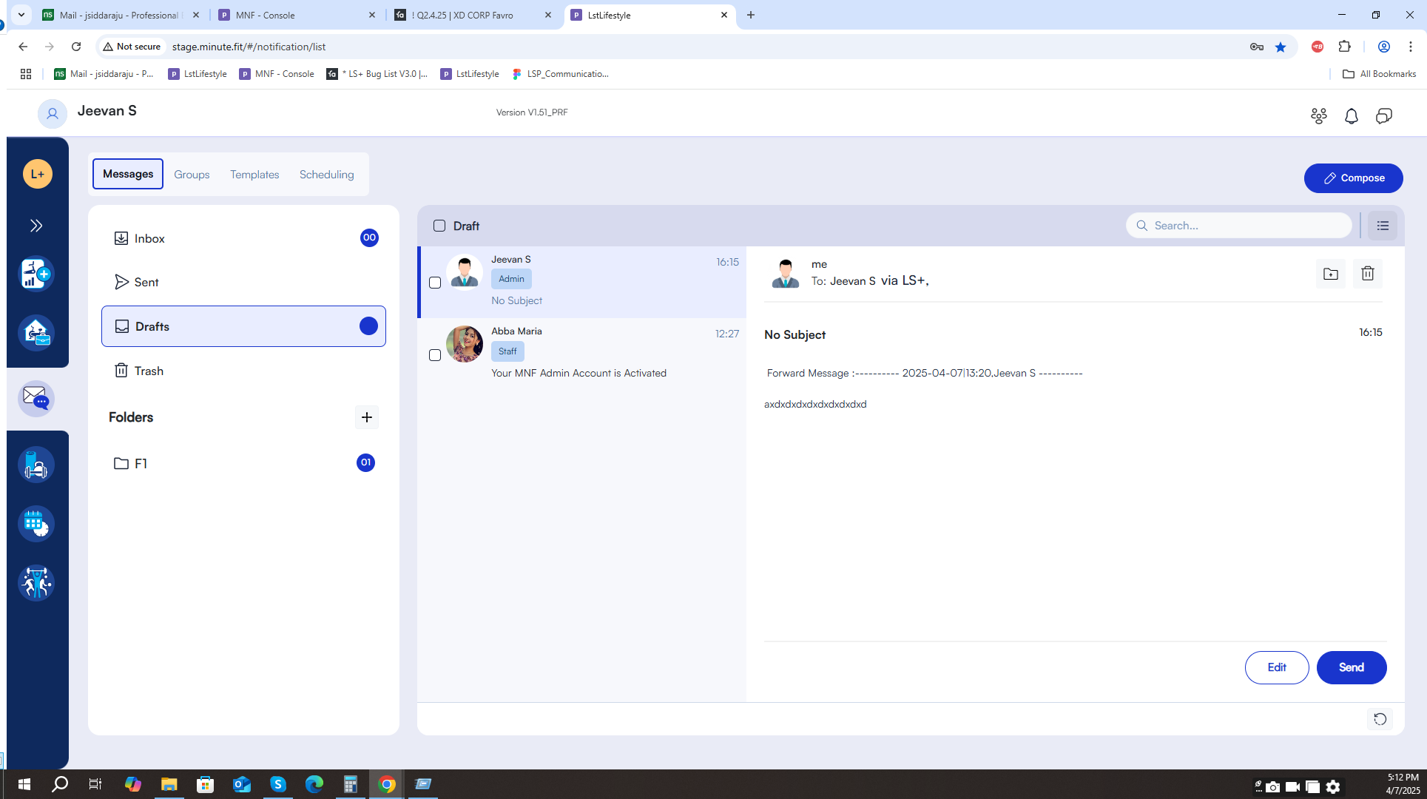Open the calendar sidebar icon
The image size is (1427, 799).
[x=36, y=524]
